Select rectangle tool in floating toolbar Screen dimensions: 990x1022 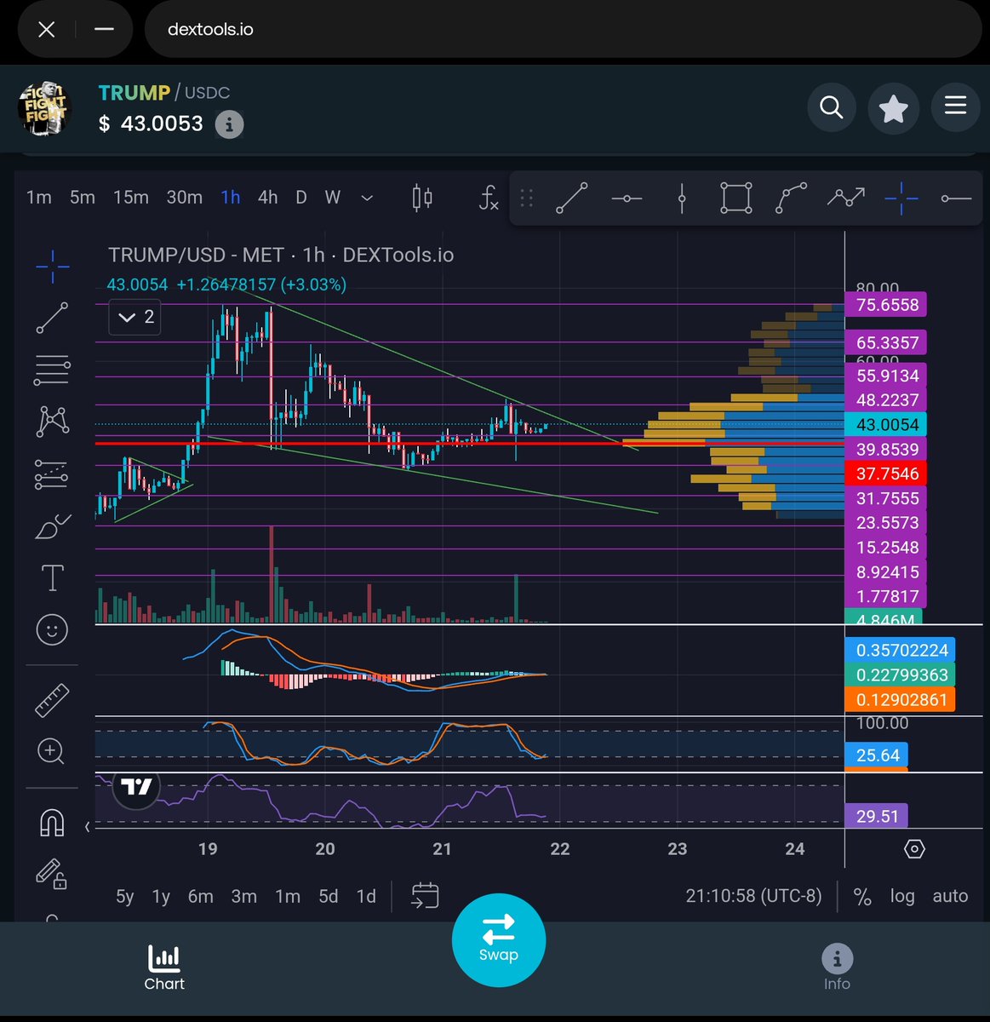click(x=735, y=198)
